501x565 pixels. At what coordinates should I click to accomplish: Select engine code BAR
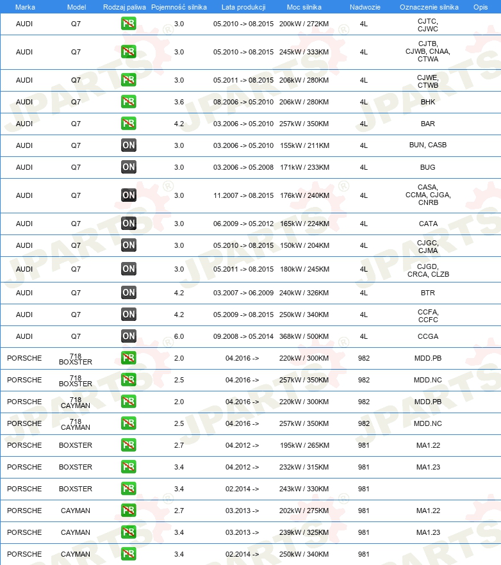click(428, 124)
